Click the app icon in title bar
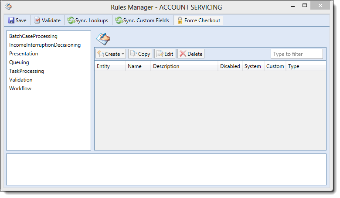 pyautogui.click(x=8, y=7)
